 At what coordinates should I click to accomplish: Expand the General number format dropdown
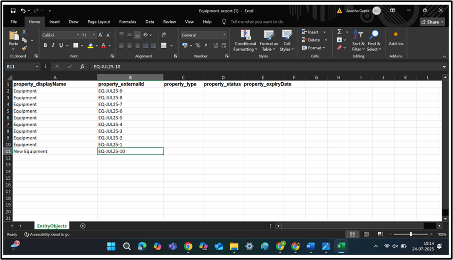point(224,35)
